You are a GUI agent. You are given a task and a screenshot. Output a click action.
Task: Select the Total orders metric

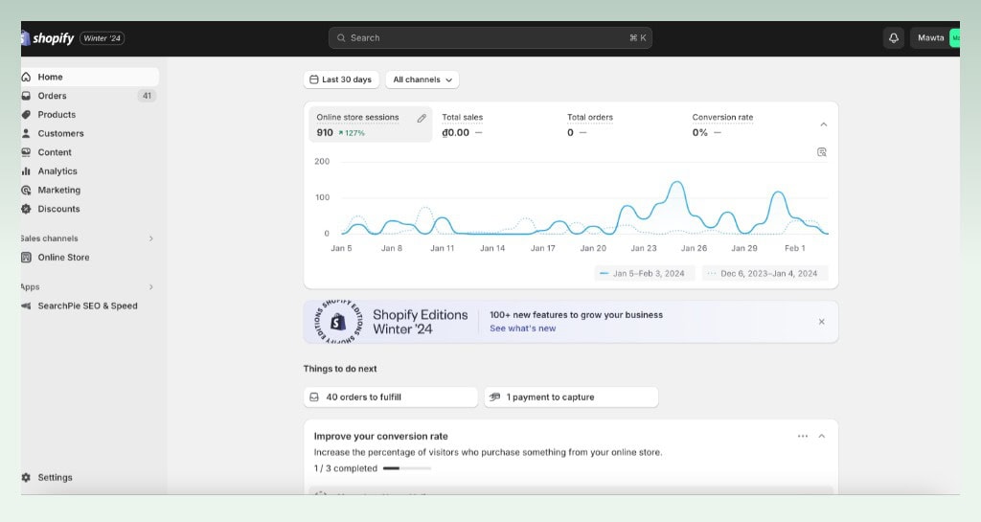[x=621, y=125]
